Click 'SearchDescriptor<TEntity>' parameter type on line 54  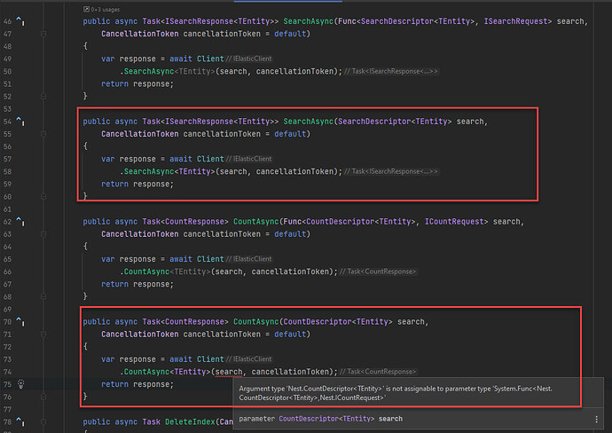coord(395,122)
